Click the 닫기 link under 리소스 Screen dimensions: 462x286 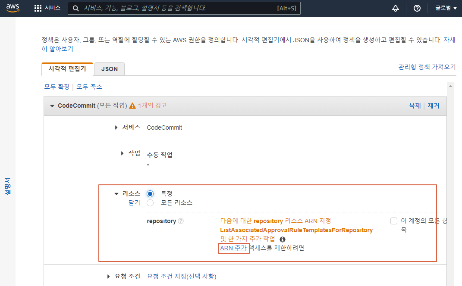coord(134,203)
